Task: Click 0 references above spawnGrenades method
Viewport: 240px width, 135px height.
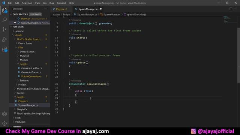Action: (75, 81)
